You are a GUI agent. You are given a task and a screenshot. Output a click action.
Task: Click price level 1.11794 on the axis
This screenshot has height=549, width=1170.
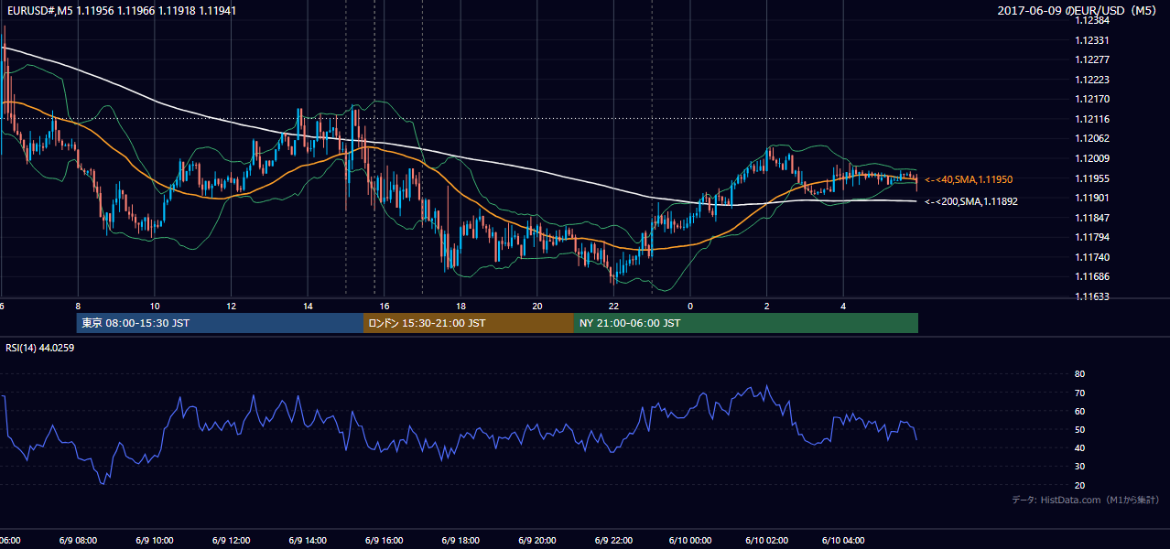[x=1092, y=238]
